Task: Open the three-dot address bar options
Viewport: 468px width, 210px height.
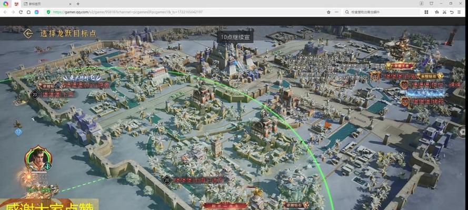Action: click(x=336, y=12)
